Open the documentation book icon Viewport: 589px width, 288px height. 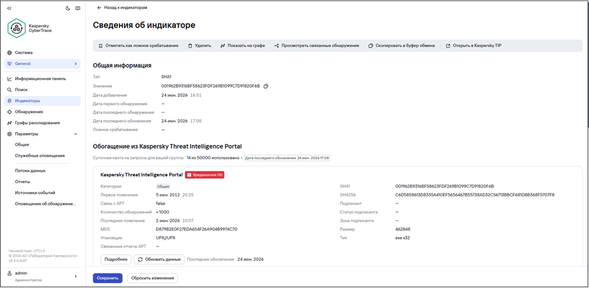pyautogui.click(x=78, y=8)
